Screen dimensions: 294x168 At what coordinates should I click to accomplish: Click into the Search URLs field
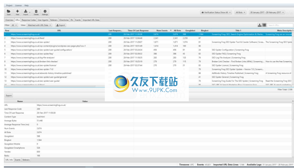[x=280, y=25]
